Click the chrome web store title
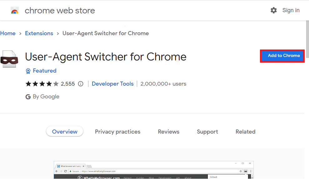 (60, 11)
